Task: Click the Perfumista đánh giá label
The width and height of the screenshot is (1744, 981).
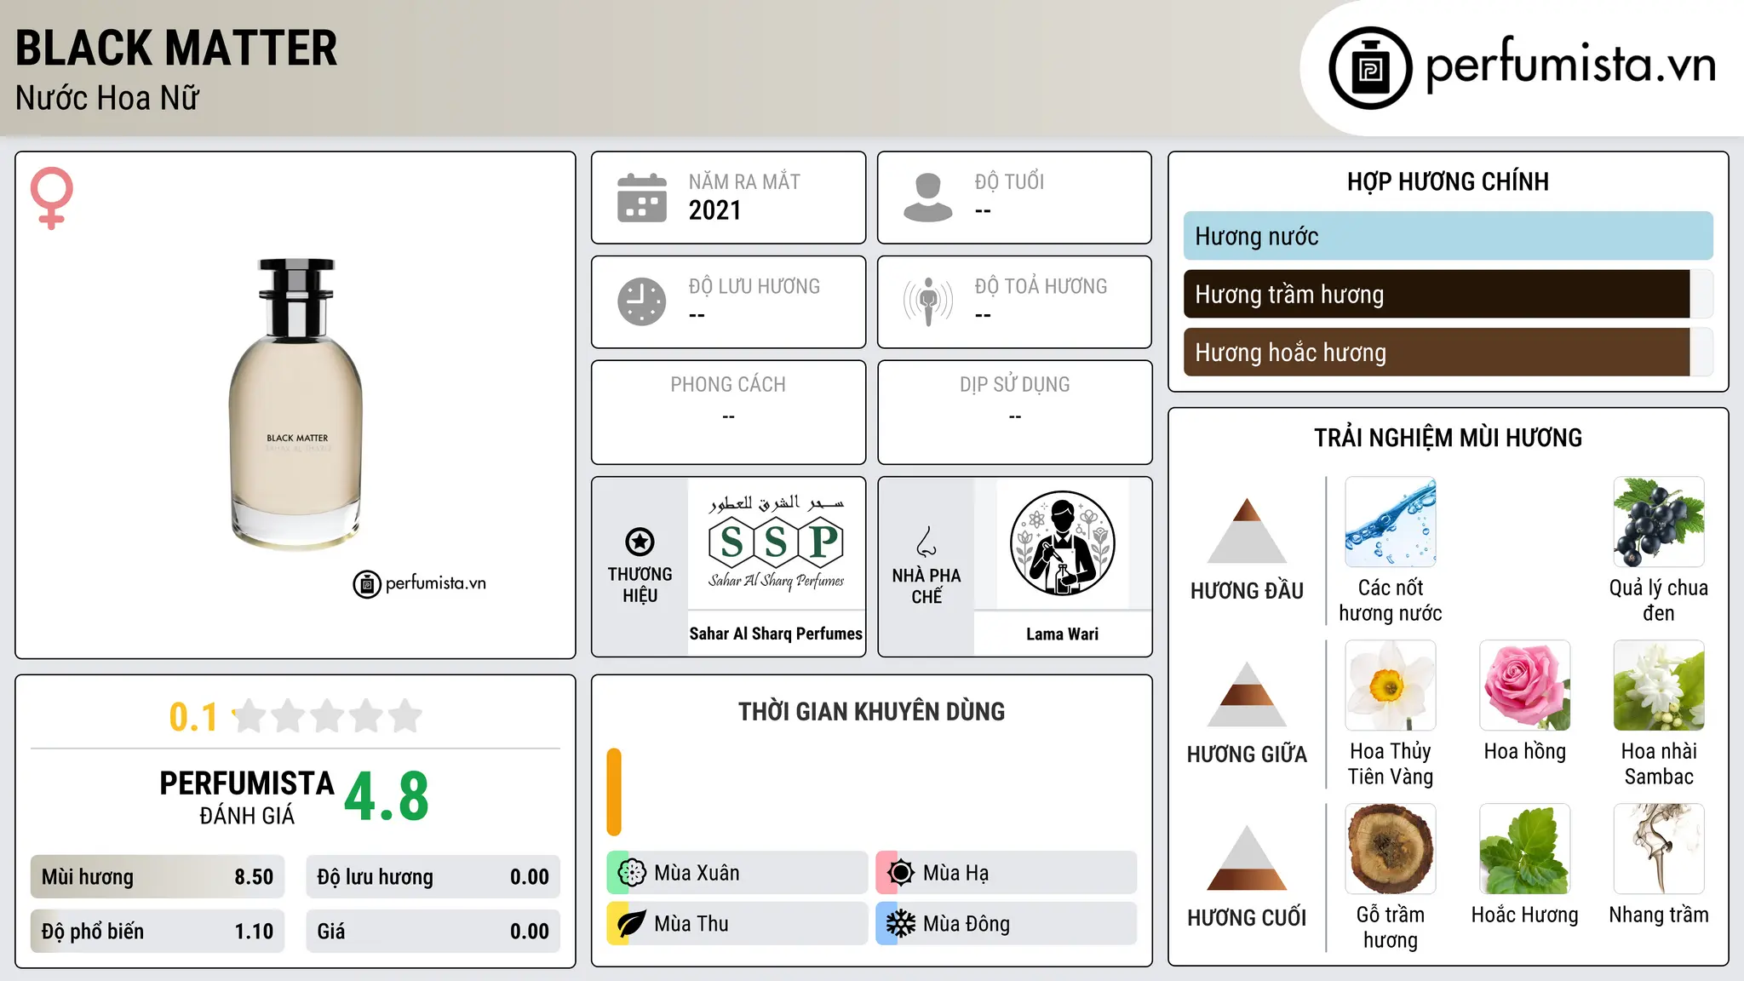Action: pyautogui.click(x=247, y=797)
